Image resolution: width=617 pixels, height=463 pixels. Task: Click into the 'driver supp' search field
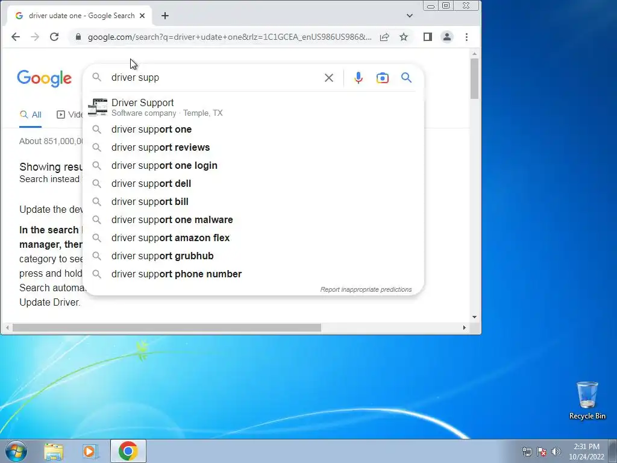[215, 78]
